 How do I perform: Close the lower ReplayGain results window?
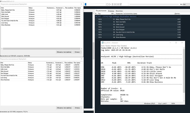82,59
